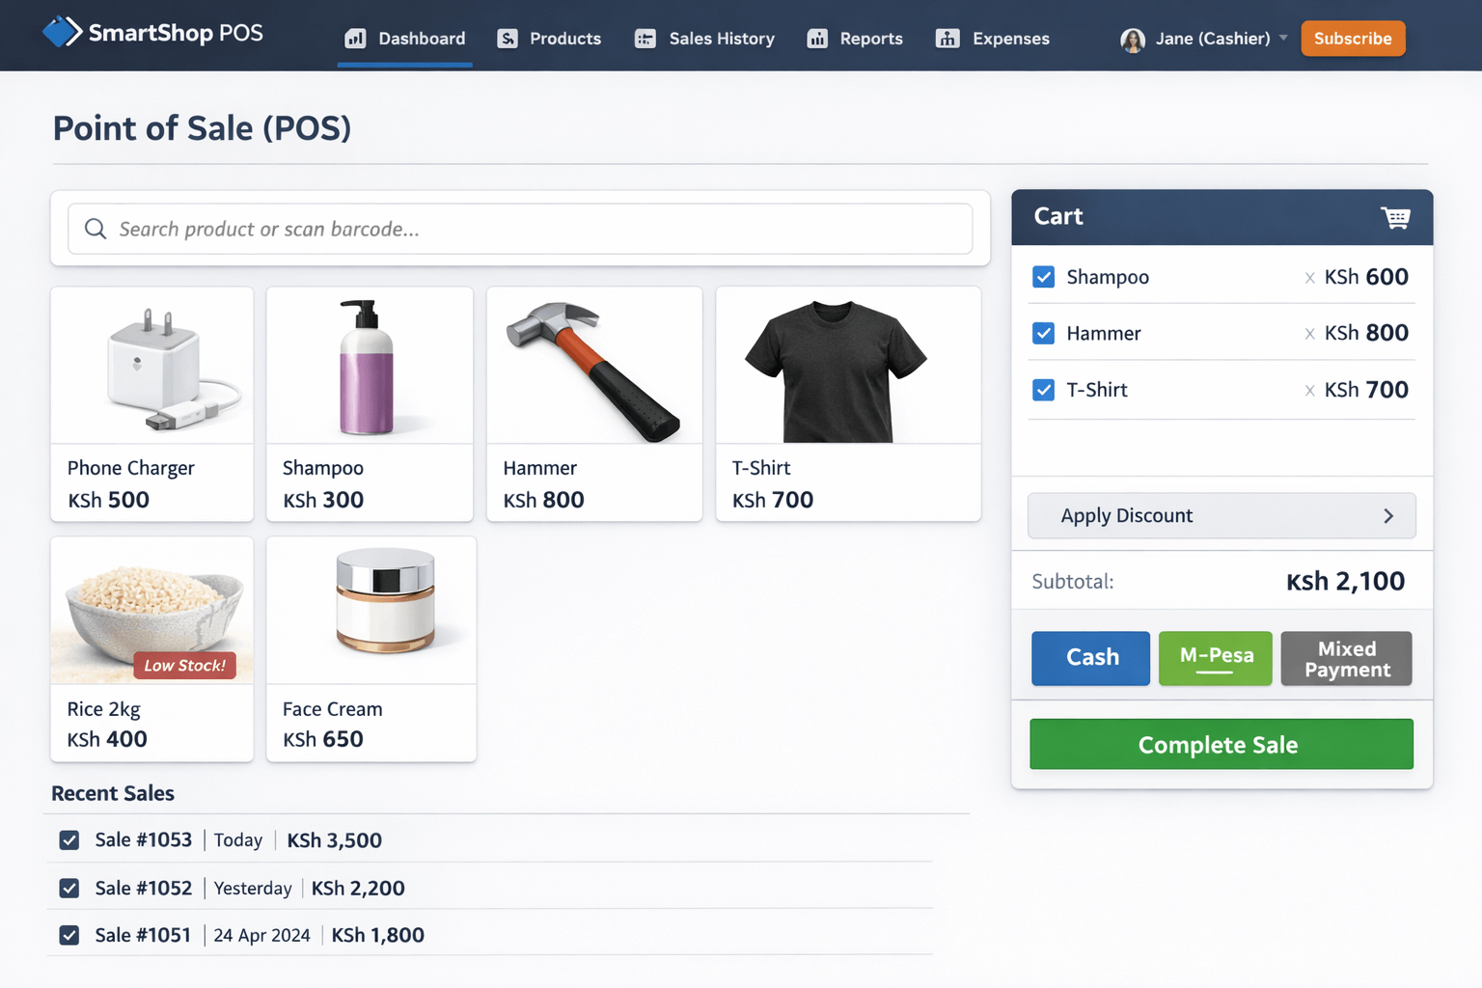Click the shopping cart icon in Cart header

(x=1394, y=217)
